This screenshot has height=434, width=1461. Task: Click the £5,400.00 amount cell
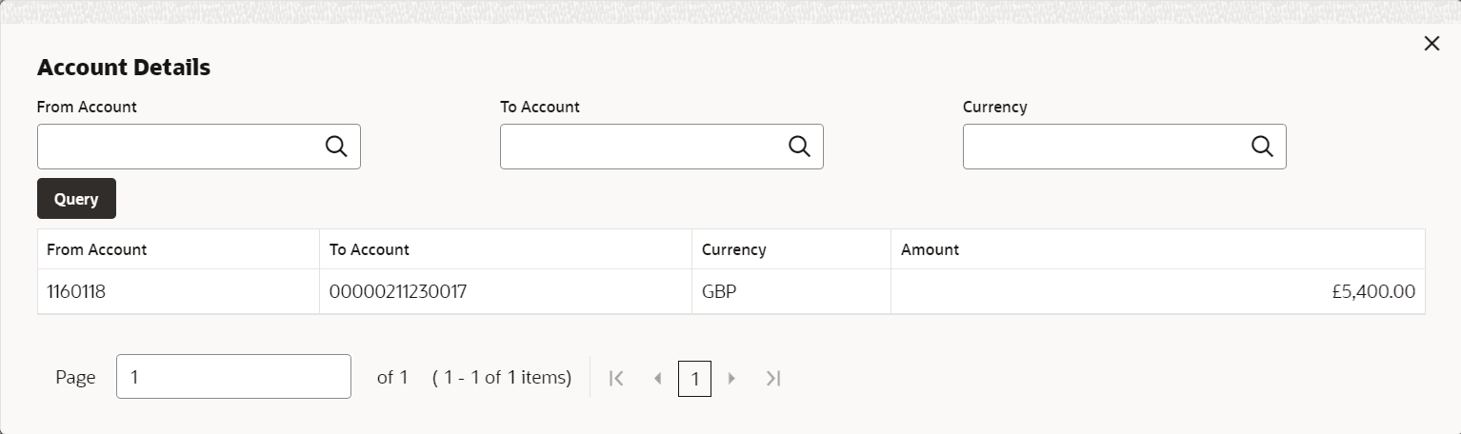pos(1372,292)
